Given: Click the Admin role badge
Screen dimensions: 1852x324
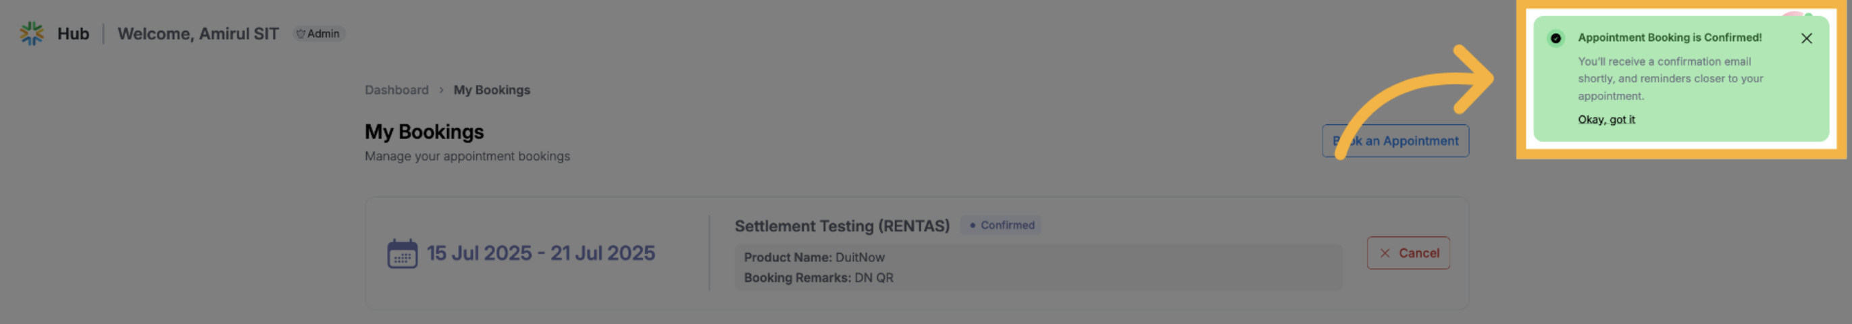Looking at the screenshot, I should (319, 34).
